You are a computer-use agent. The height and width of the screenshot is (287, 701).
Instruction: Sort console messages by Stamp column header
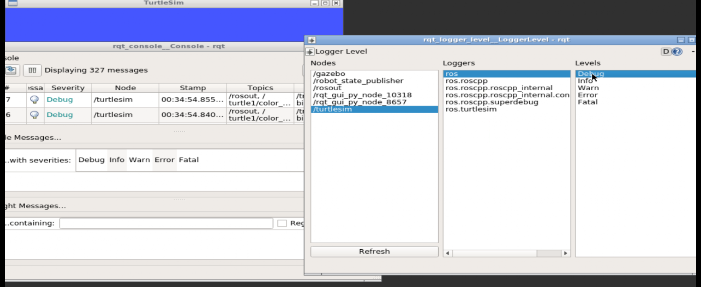click(x=193, y=88)
